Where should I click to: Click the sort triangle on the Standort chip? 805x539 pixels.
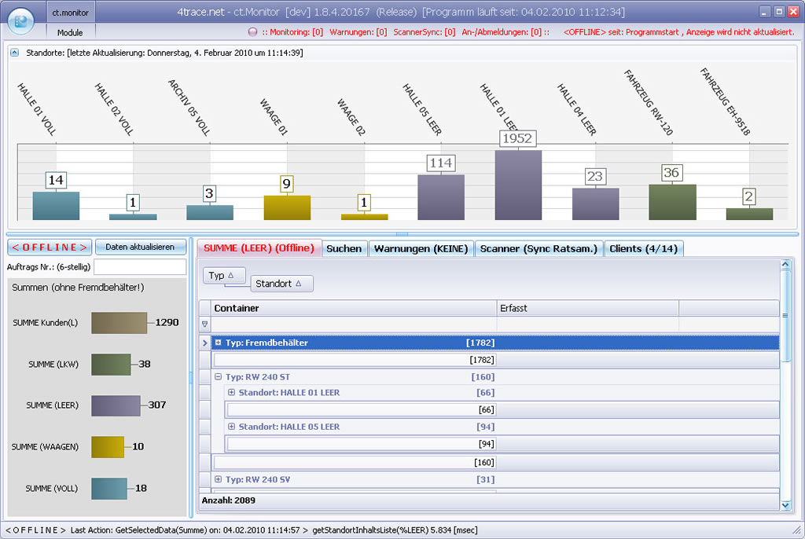click(299, 284)
